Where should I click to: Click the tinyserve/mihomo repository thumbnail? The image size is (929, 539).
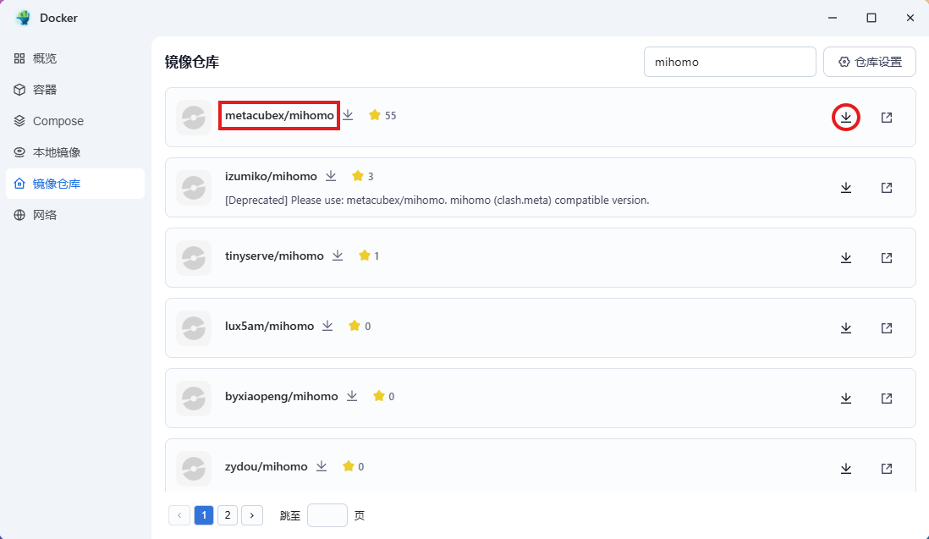click(x=194, y=257)
